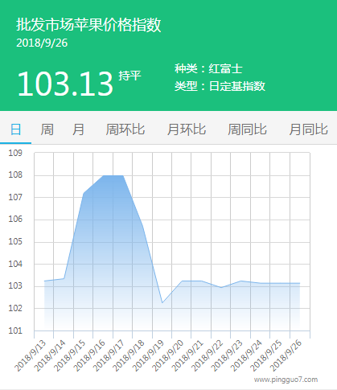Click the x-axis label 2018/9/13
This screenshot has width=337, height=390.
pyautogui.click(x=31, y=355)
